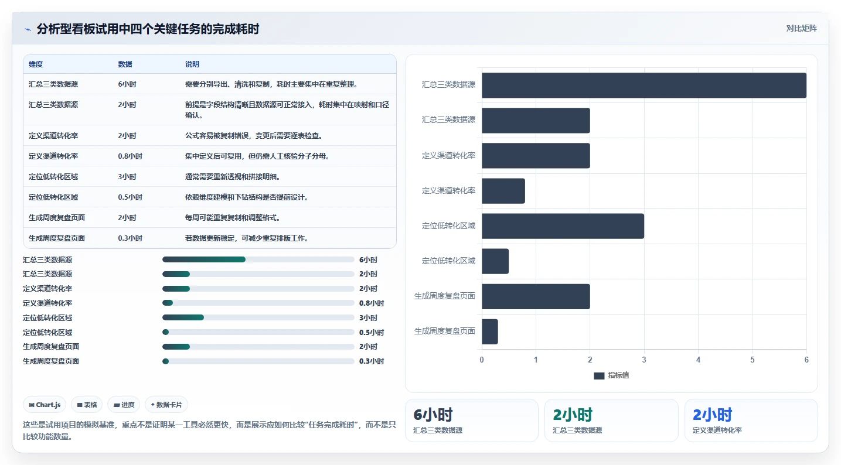Click the 0.3 chart bar for 生成周度复盘页面
Image resolution: width=841 pixels, height=465 pixels.
click(x=490, y=331)
